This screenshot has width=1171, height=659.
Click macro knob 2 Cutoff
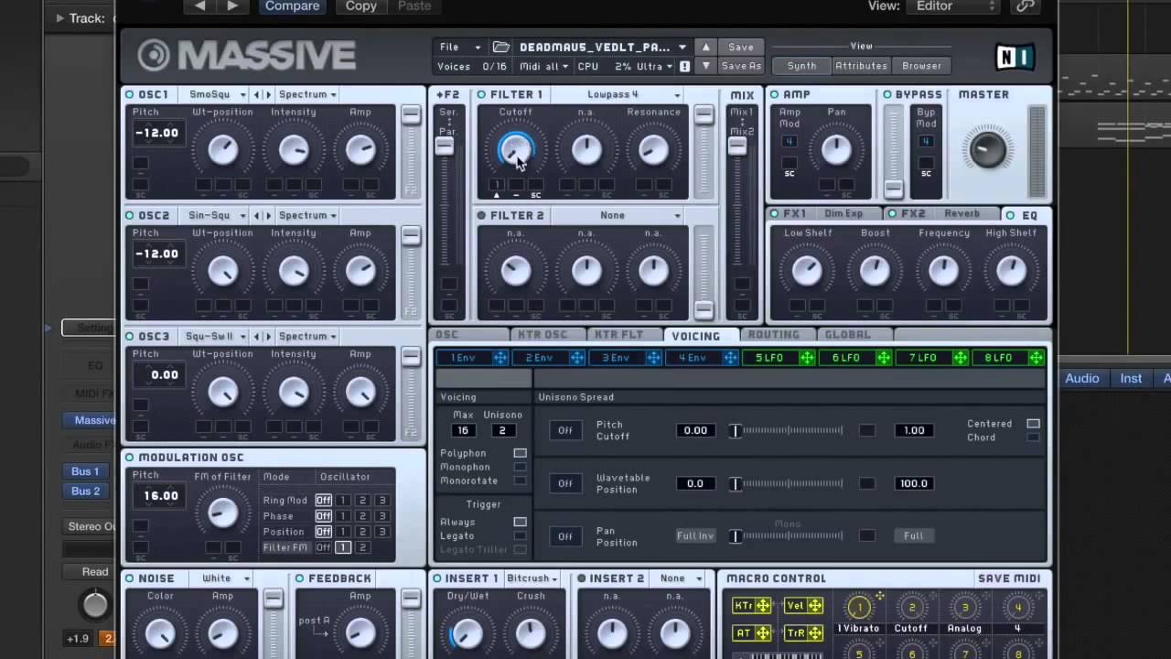tap(911, 607)
